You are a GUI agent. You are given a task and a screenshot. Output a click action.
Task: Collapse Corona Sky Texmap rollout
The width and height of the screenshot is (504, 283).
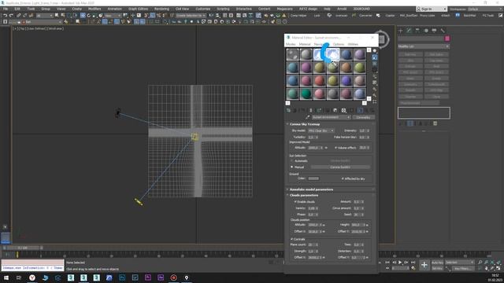click(305, 124)
